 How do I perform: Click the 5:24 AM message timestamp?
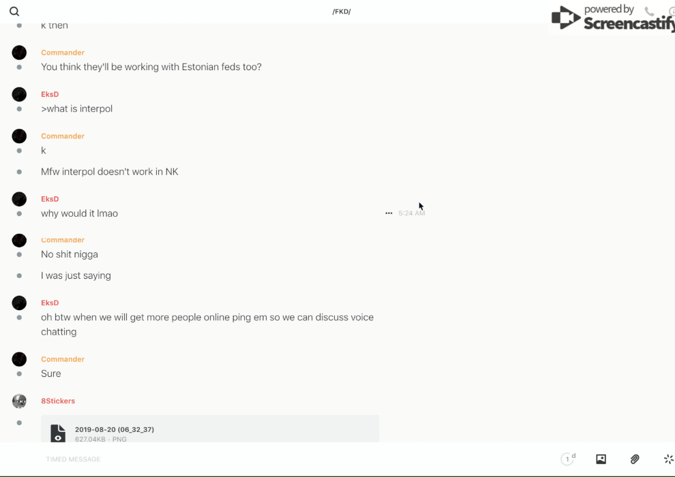pyautogui.click(x=412, y=213)
